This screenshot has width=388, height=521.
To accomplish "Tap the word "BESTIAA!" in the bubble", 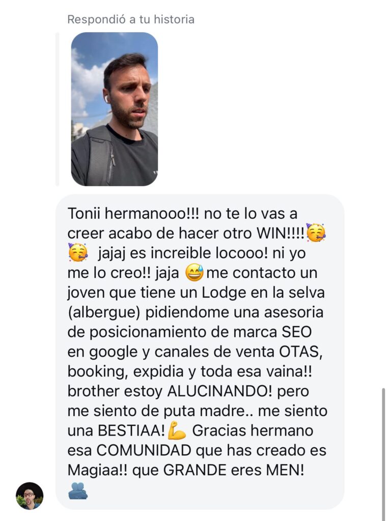I will coord(131,430).
